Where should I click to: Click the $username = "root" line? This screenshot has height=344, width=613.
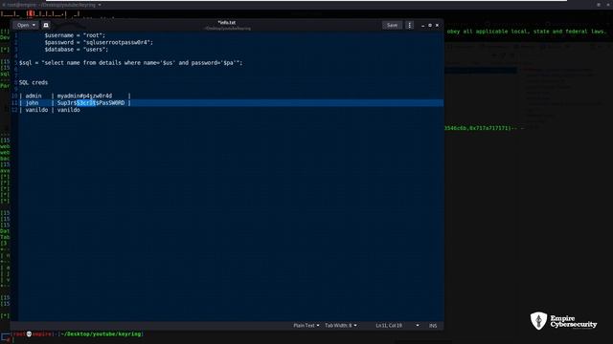click(75, 35)
